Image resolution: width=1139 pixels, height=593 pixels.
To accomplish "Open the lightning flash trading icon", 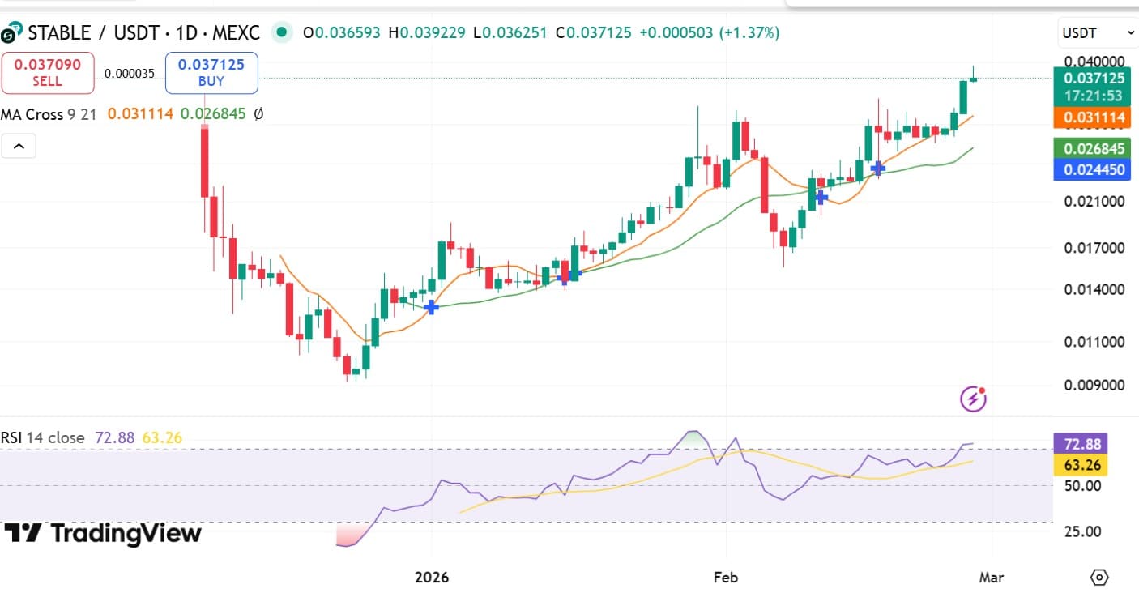I will tap(974, 398).
